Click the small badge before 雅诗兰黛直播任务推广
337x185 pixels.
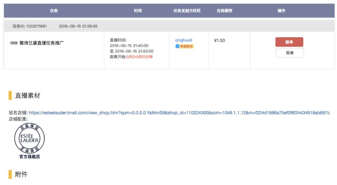pos(14,43)
